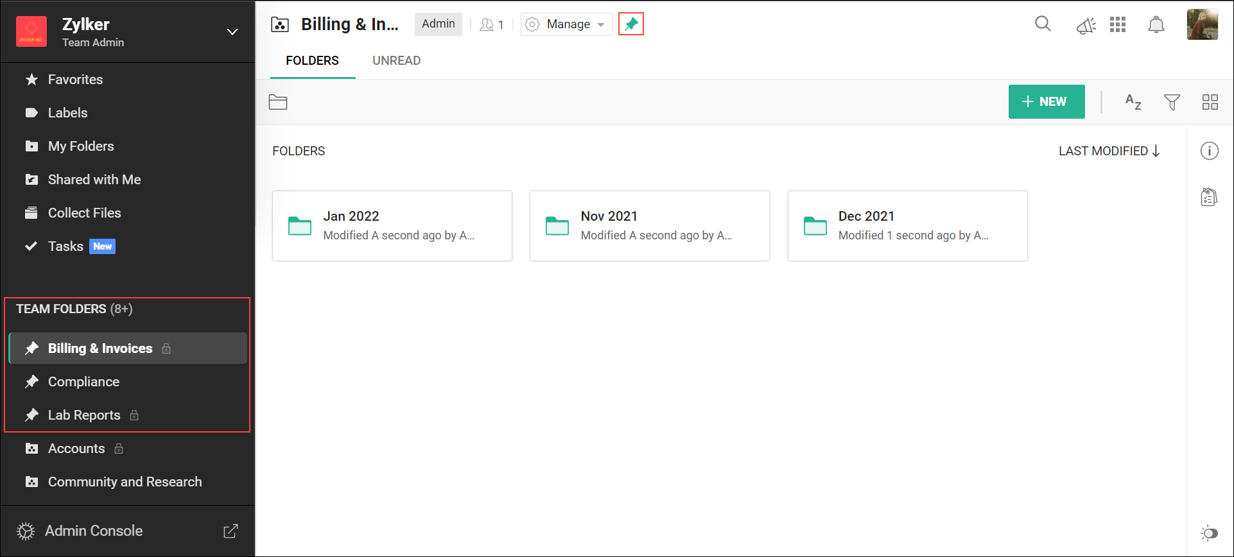Switch to grid layout view icon
This screenshot has width=1234, height=557.
pos(1210,102)
